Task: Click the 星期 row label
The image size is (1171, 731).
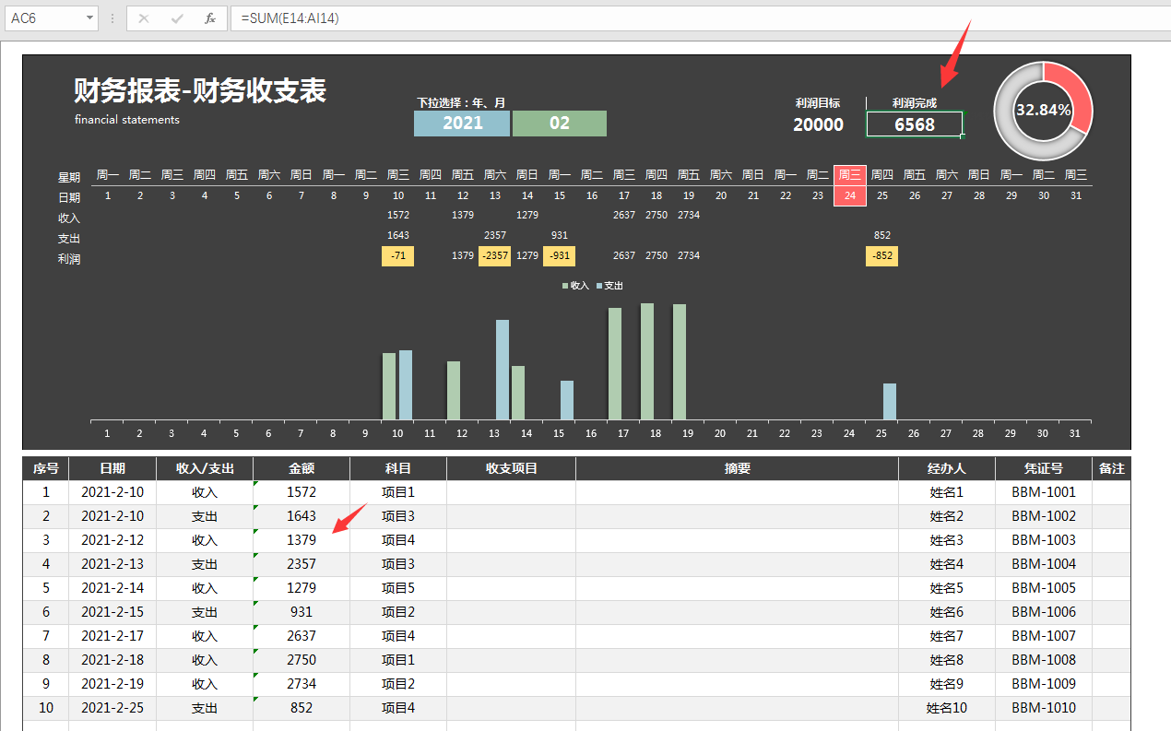Action: 69,177
